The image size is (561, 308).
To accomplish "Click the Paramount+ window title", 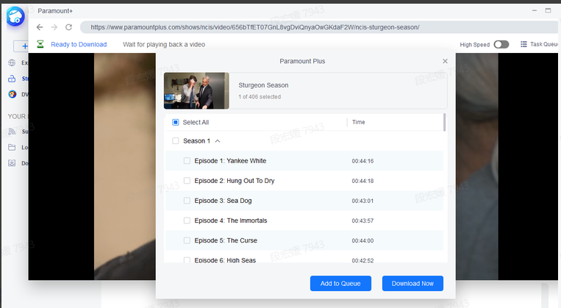I will coord(55,11).
